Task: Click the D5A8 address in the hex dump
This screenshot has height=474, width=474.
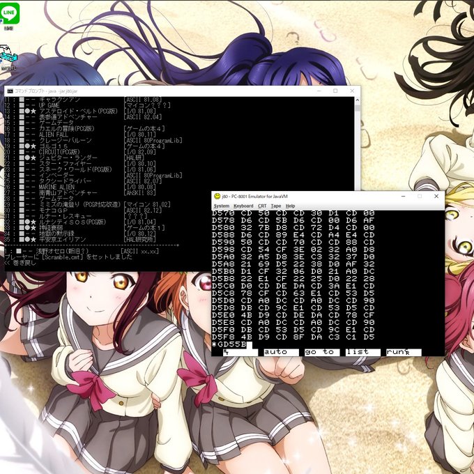Action: click(x=223, y=264)
